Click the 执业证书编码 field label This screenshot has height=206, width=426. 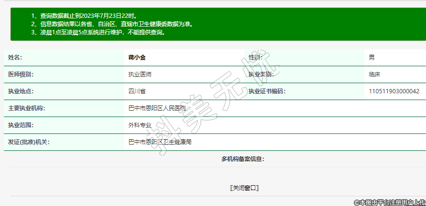click(267, 91)
